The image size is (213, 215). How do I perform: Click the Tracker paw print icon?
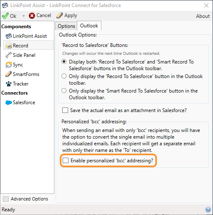[9, 84]
